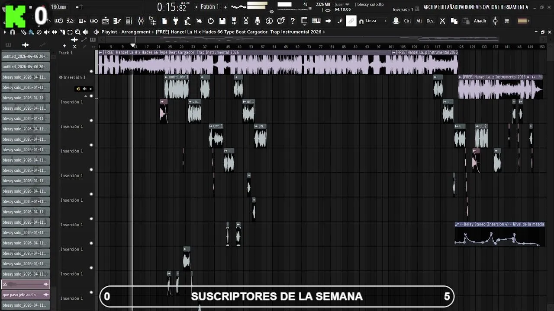Click the render/export audio icon

coord(234,21)
